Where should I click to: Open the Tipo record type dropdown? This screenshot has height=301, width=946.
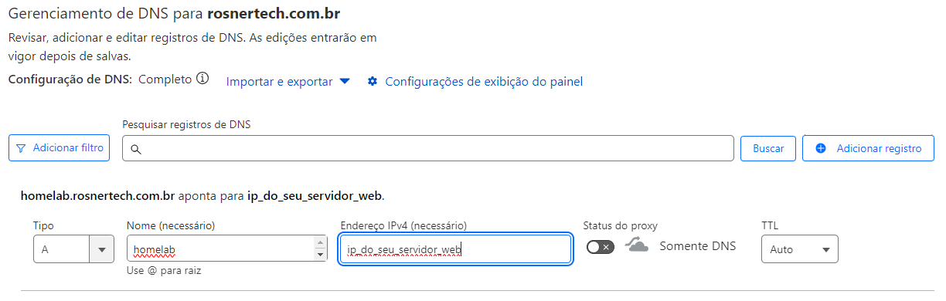(x=73, y=249)
